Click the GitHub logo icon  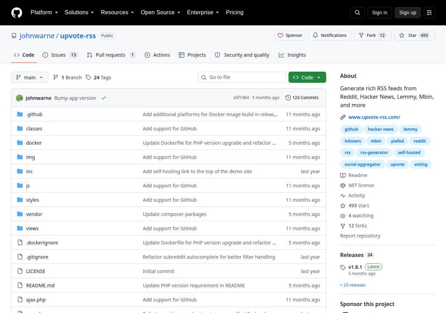tap(17, 13)
